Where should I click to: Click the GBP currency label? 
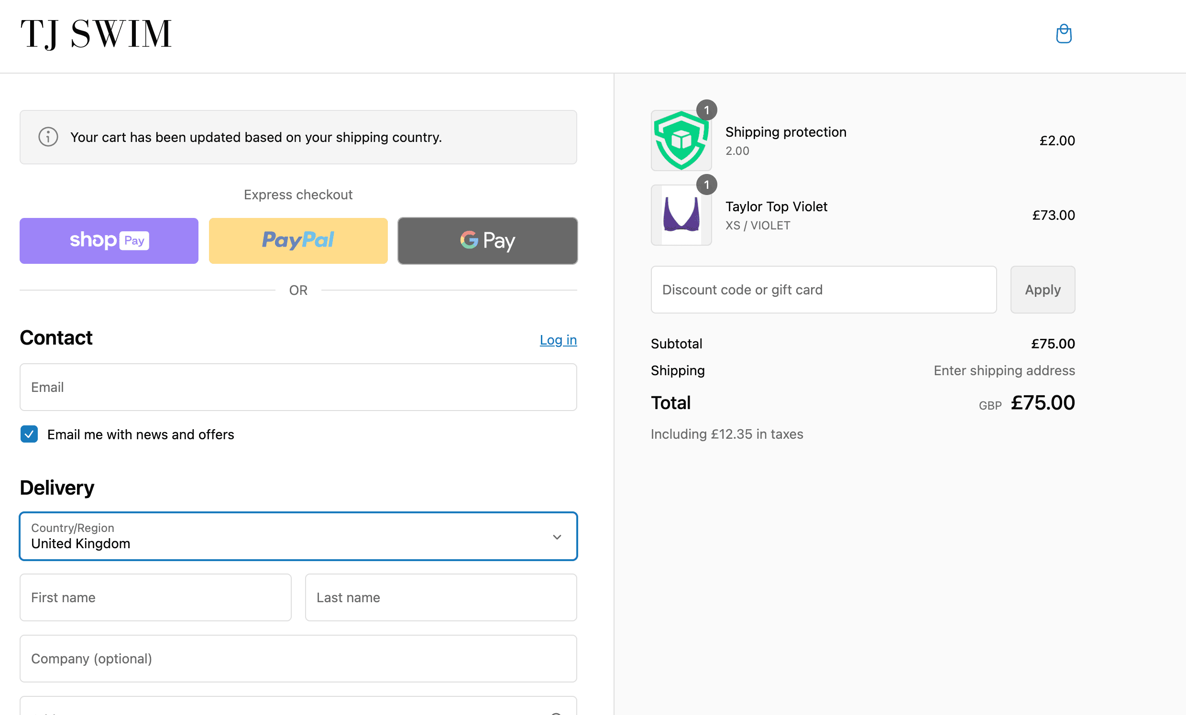[990, 406]
